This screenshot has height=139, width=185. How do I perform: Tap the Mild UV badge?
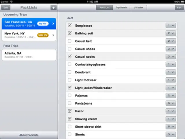click(42, 35)
